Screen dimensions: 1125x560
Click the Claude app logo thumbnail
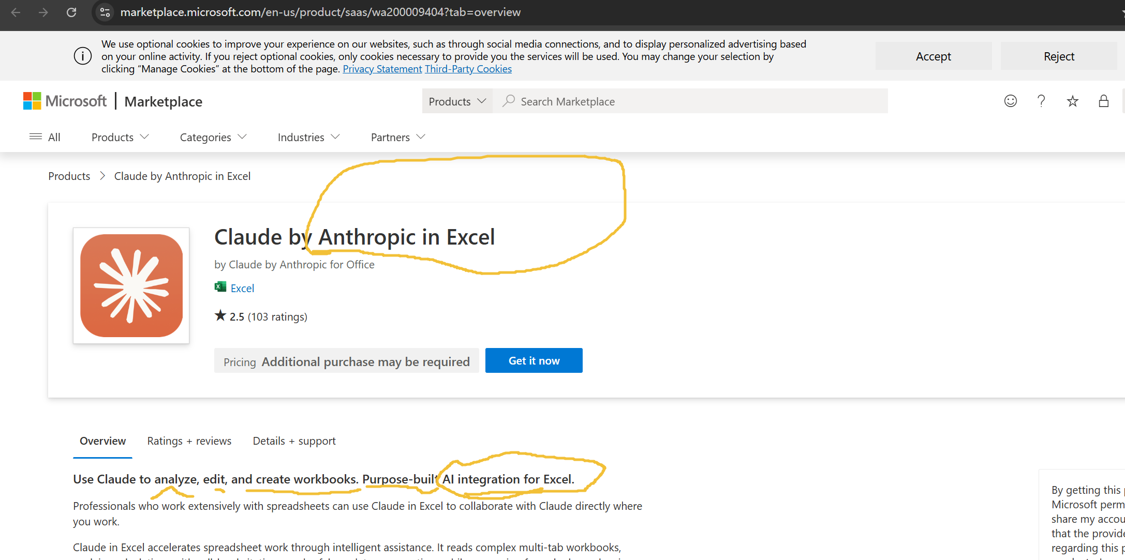[131, 285]
